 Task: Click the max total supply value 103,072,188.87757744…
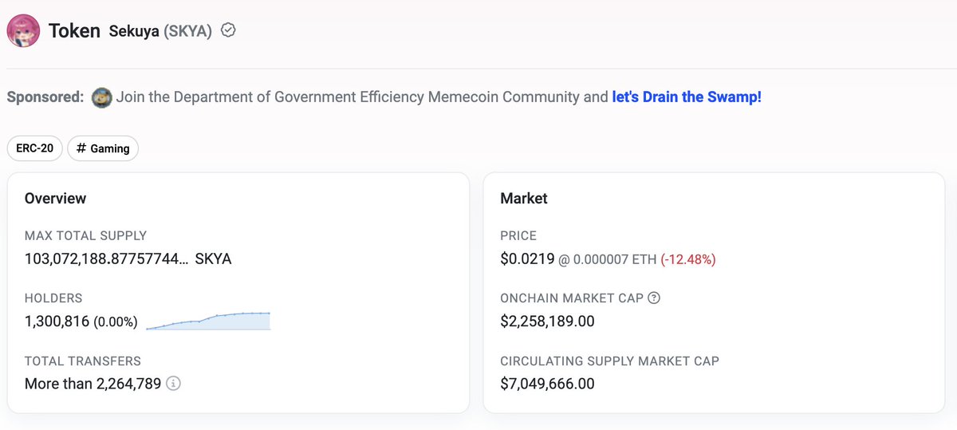tap(107, 259)
